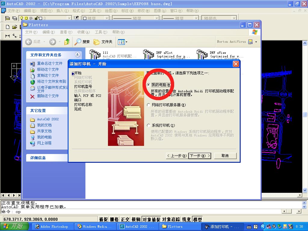The image size is (308, 231).
Task: Click the last-tab navigation arrow in AutoCAD
Action: click(19, 195)
